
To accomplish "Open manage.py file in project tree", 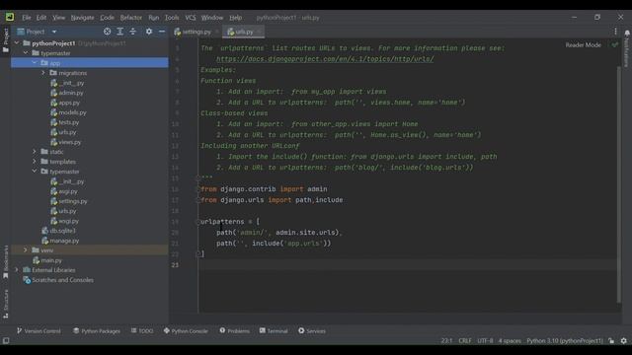I will point(64,241).
